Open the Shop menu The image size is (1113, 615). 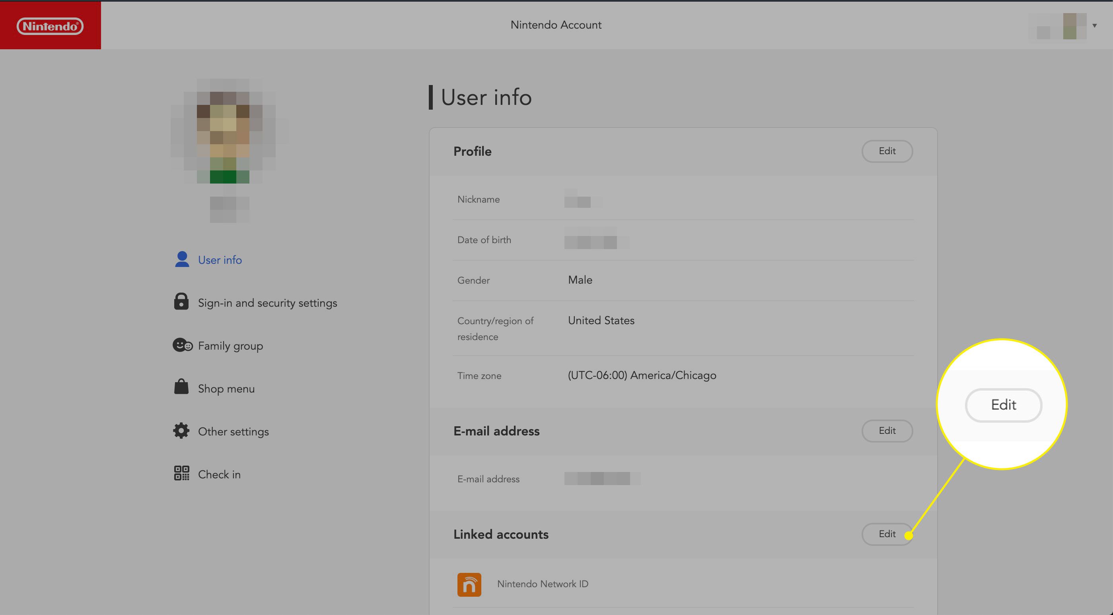226,389
